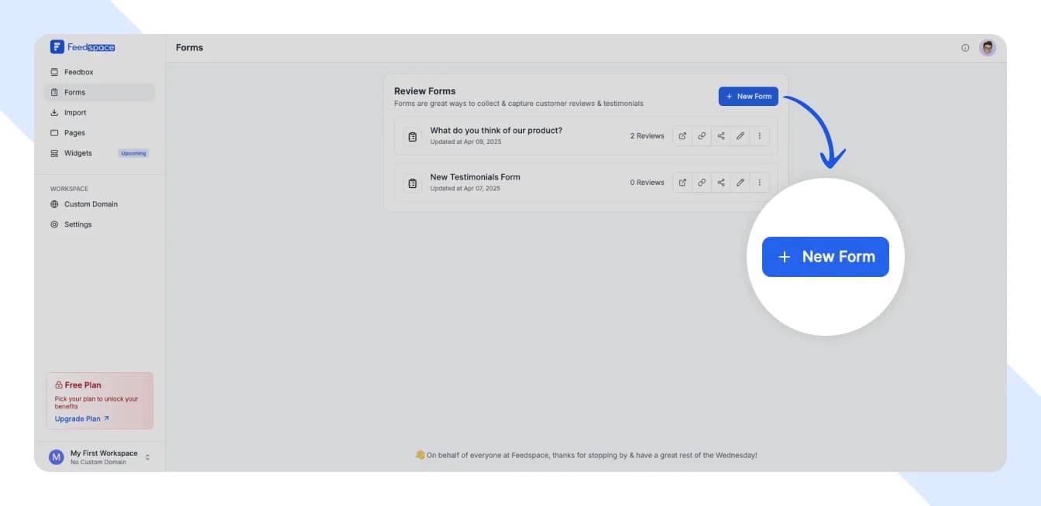
Task: Open the user profile avatar
Action: (x=988, y=48)
